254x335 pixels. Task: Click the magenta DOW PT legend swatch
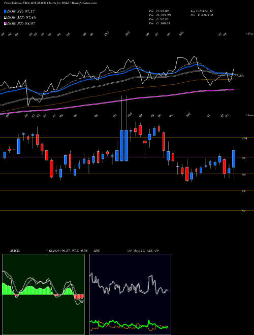(5, 23)
